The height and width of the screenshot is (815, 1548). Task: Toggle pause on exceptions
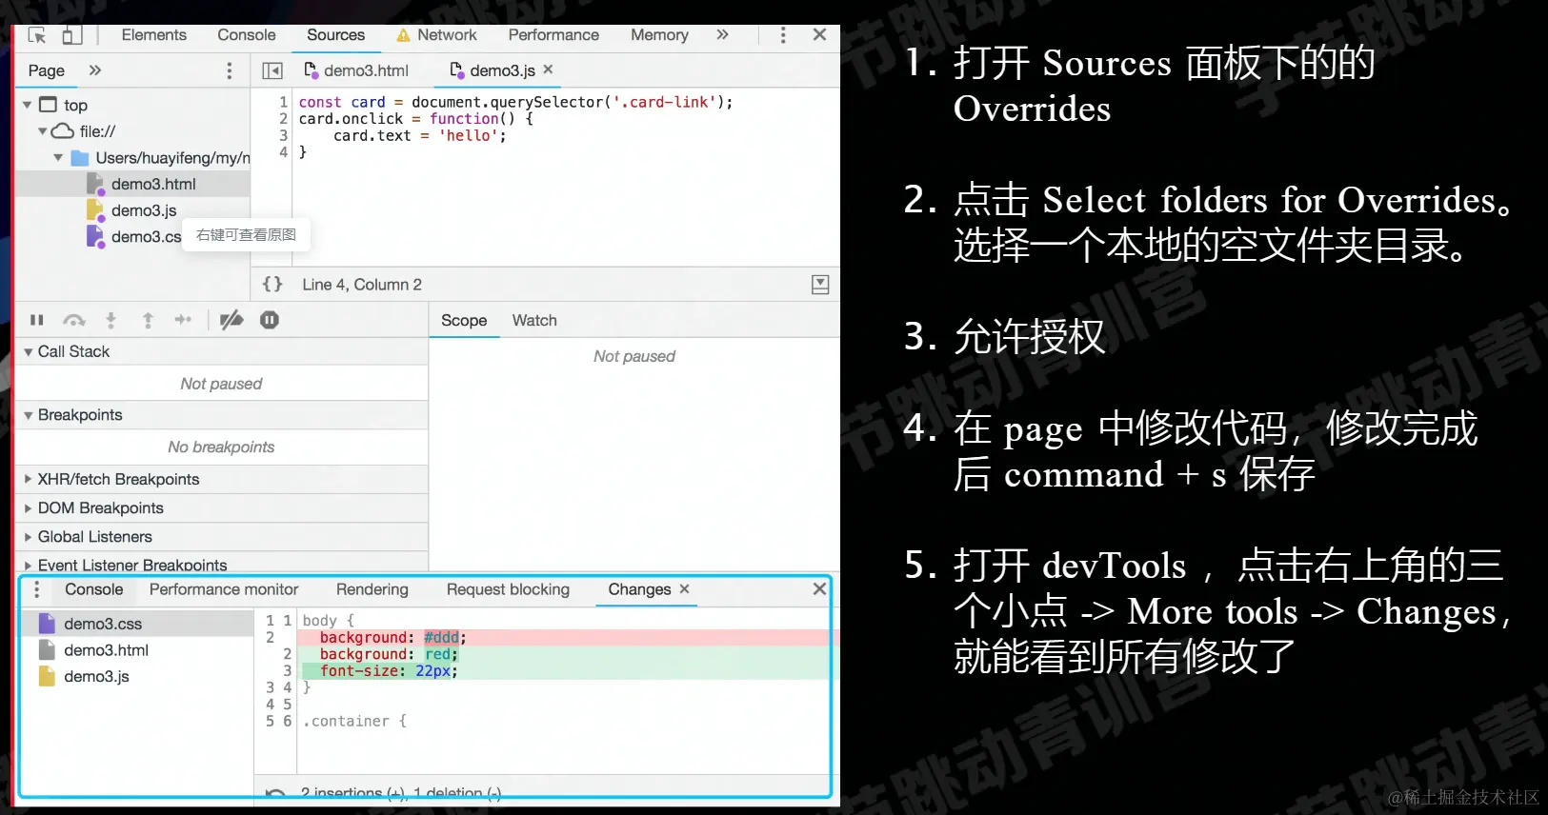[x=270, y=320]
